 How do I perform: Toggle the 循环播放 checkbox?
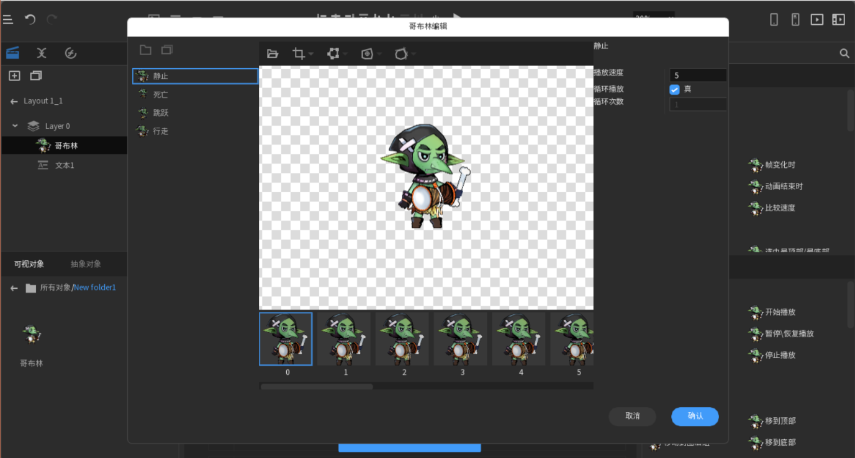[x=675, y=89]
